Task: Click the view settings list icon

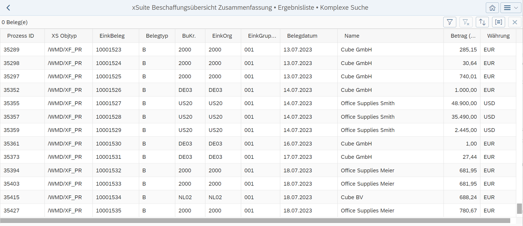Action: [498, 22]
